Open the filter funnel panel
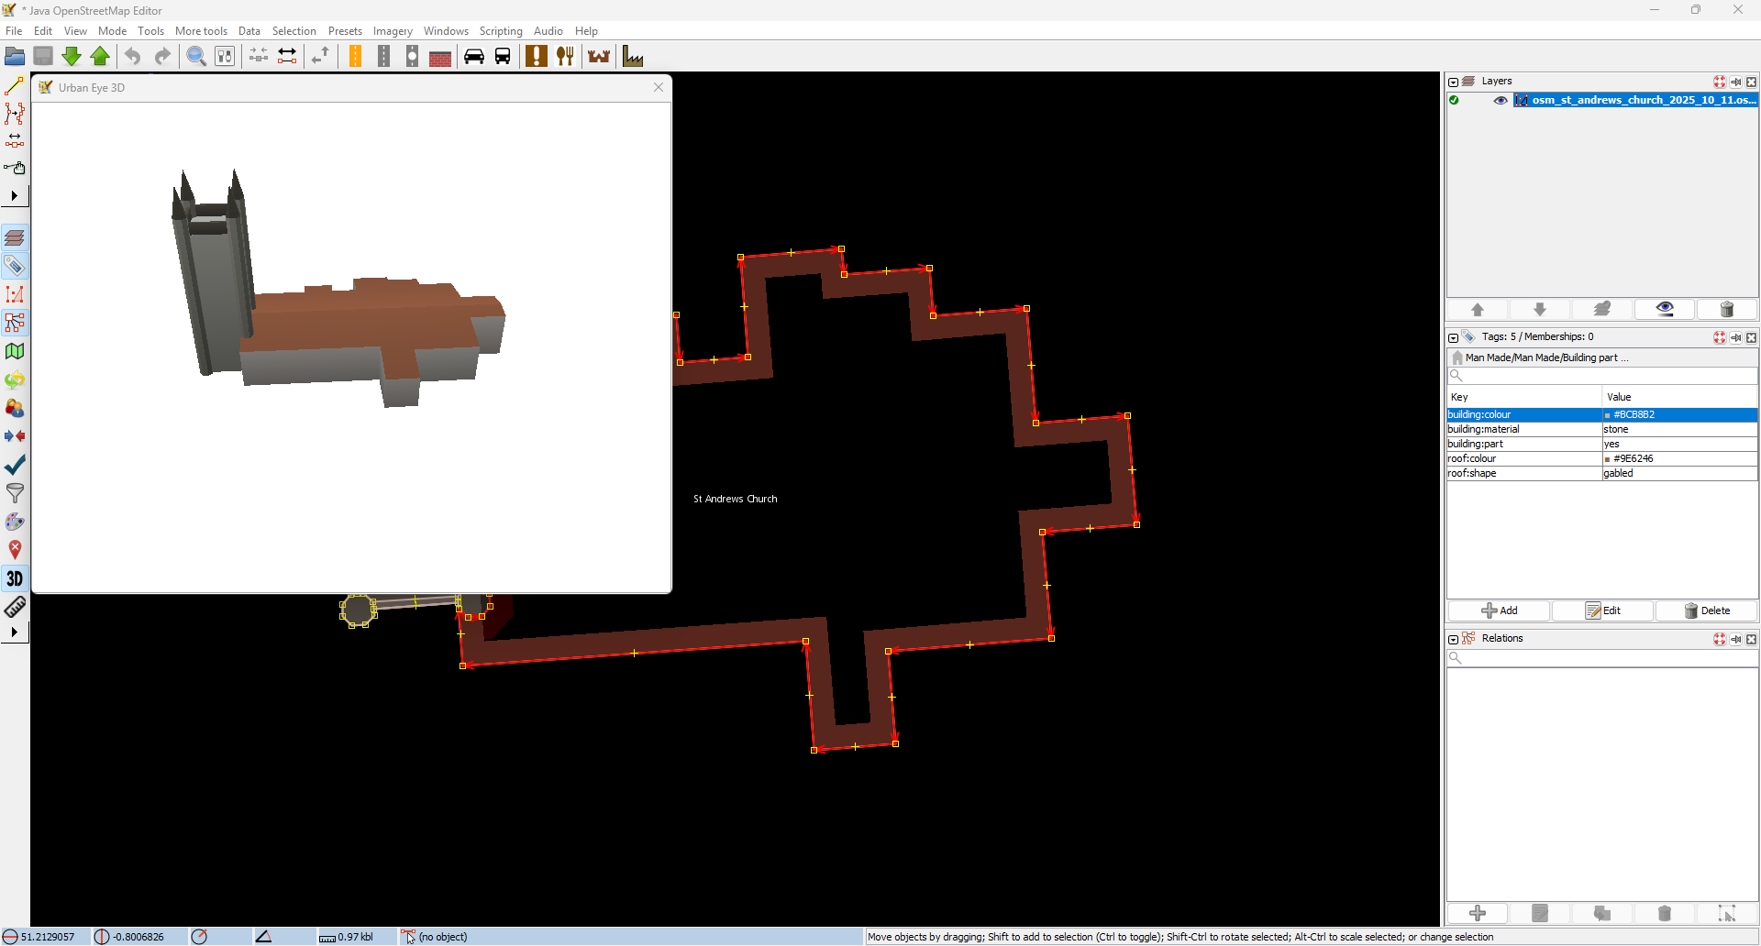This screenshot has width=1761, height=946. point(15,493)
